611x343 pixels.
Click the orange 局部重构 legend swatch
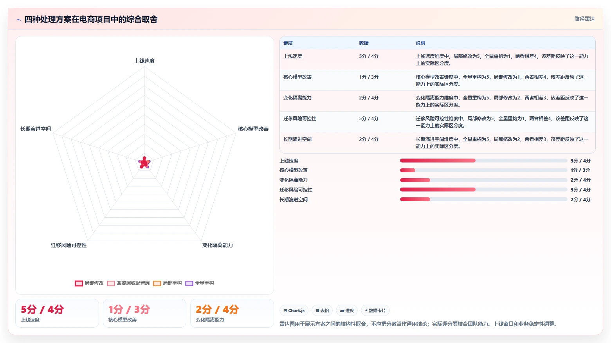point(157,283)
